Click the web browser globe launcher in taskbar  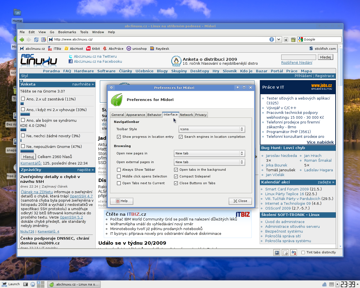point(33,284)
